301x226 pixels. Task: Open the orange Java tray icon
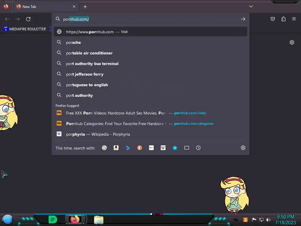(x=245, y=220)
